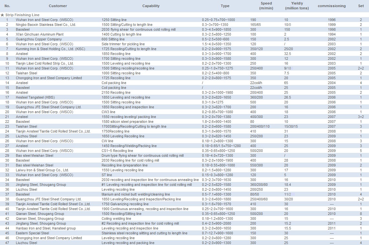
Task: Select Drum type flying shear capability
Action: tap(143, 155)
